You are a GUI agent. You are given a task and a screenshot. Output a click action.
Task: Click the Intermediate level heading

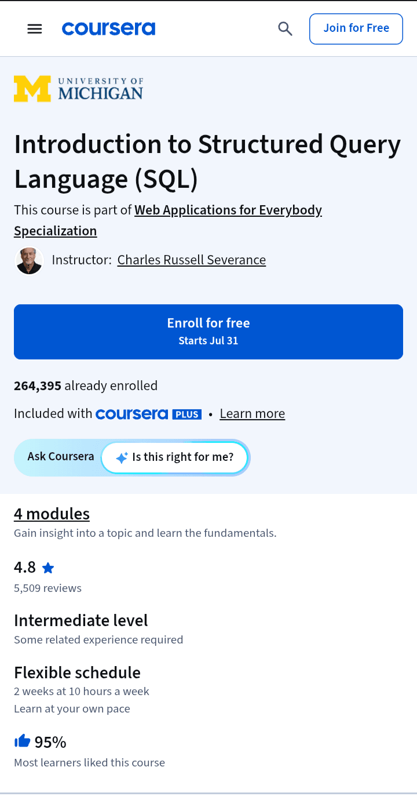(x=81, y=620)
